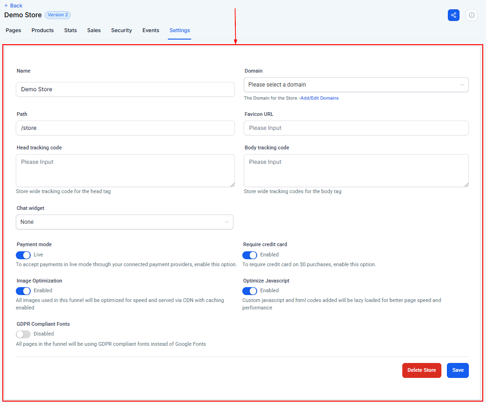Viewport: 486px width, 403px height.
Task: Click the info icon in top right
Action: coord(472,15)
